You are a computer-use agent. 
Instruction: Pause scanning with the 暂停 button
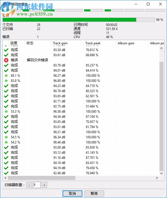pos(94,193)
